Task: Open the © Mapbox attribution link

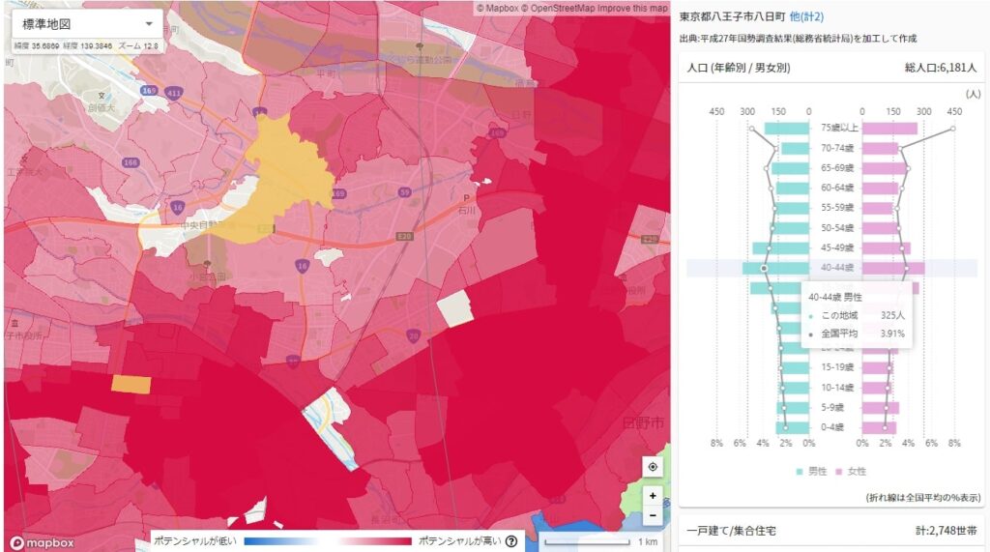Action: click(498, 8)
